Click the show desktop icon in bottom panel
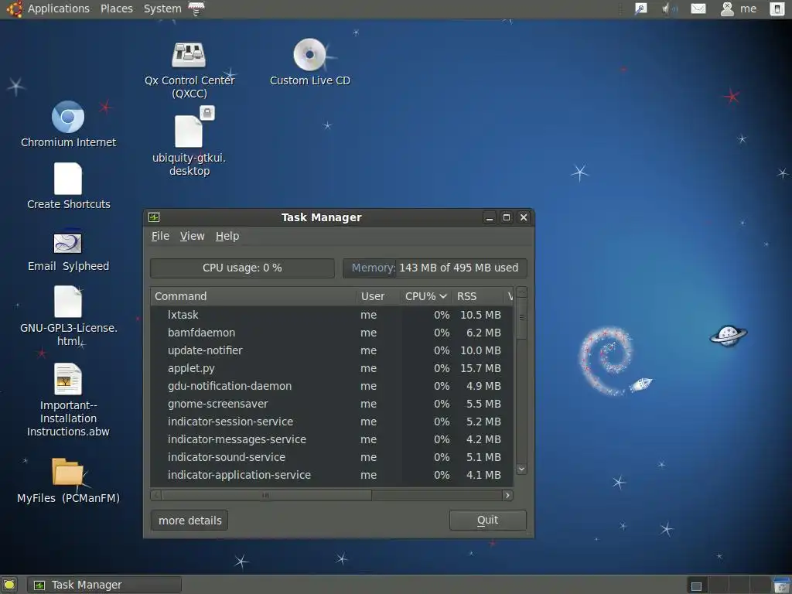The height and width of the screenshot is (594, 792). pos(9,585)
